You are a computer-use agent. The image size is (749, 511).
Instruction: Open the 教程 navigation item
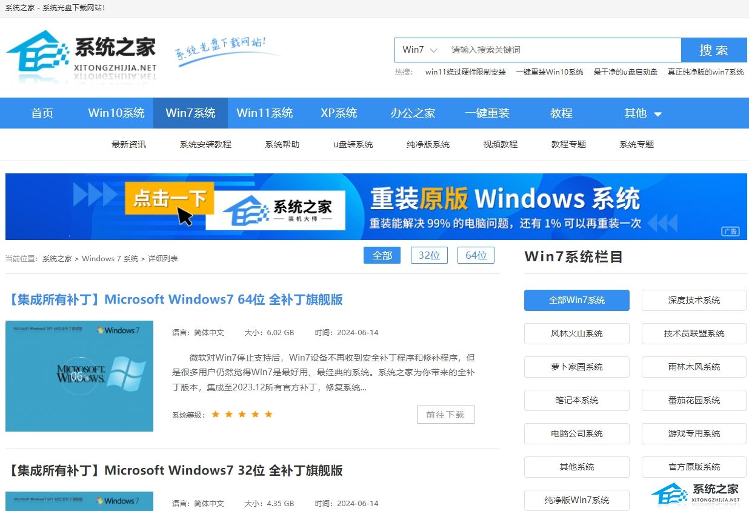click(561, 113)
